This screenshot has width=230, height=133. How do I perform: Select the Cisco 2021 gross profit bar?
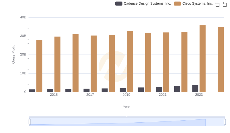[166, 62]
